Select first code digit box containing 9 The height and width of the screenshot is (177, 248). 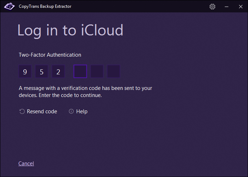point(25,72)
